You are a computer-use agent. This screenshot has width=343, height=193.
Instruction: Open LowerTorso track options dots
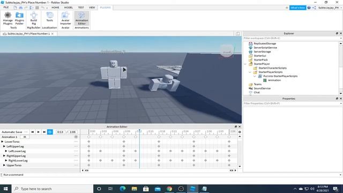coord(76,142)
